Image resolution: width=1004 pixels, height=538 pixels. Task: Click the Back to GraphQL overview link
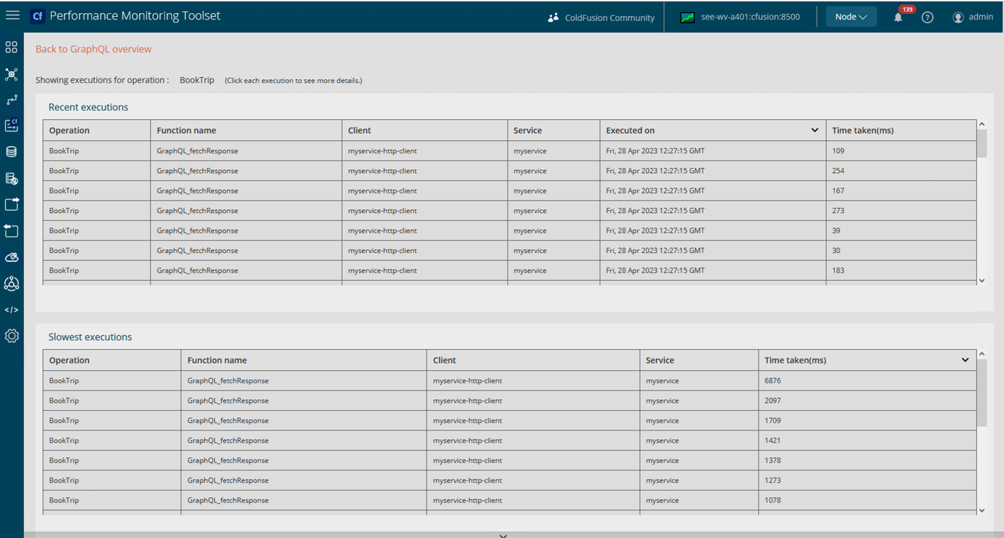click(92, 49)
